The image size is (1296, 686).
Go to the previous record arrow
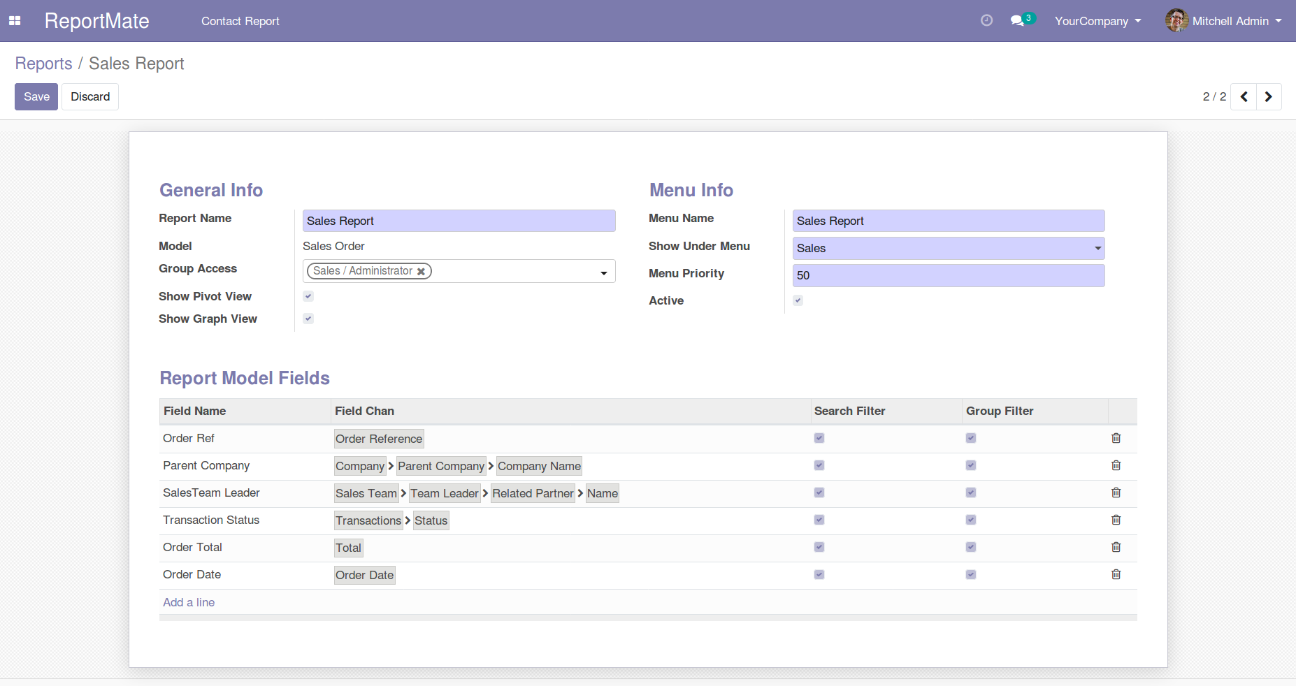tap(1244, 96)
